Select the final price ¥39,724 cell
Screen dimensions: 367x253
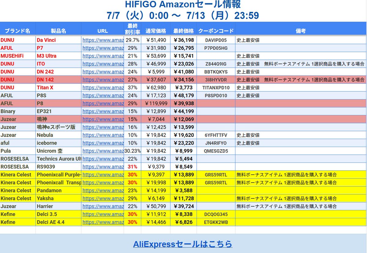click(183, 206)
